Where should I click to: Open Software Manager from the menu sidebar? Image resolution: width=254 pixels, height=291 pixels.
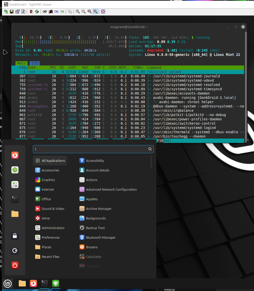tap(15, 170)
